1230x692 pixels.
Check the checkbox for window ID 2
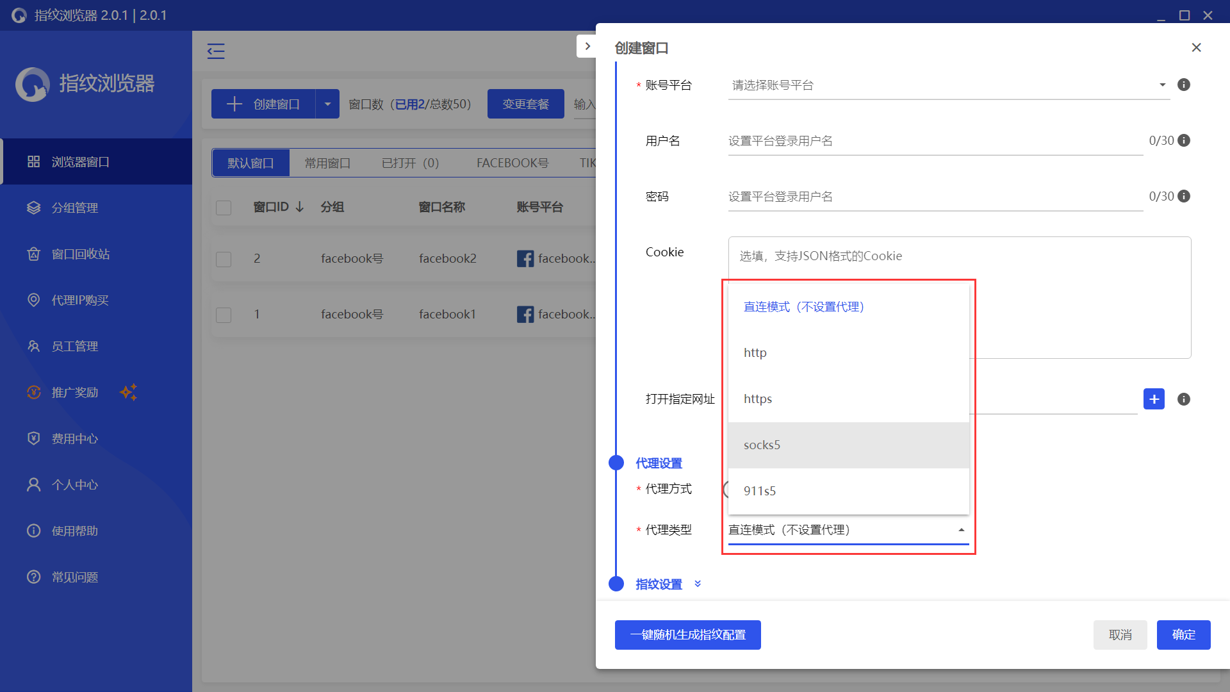(224, 259)
